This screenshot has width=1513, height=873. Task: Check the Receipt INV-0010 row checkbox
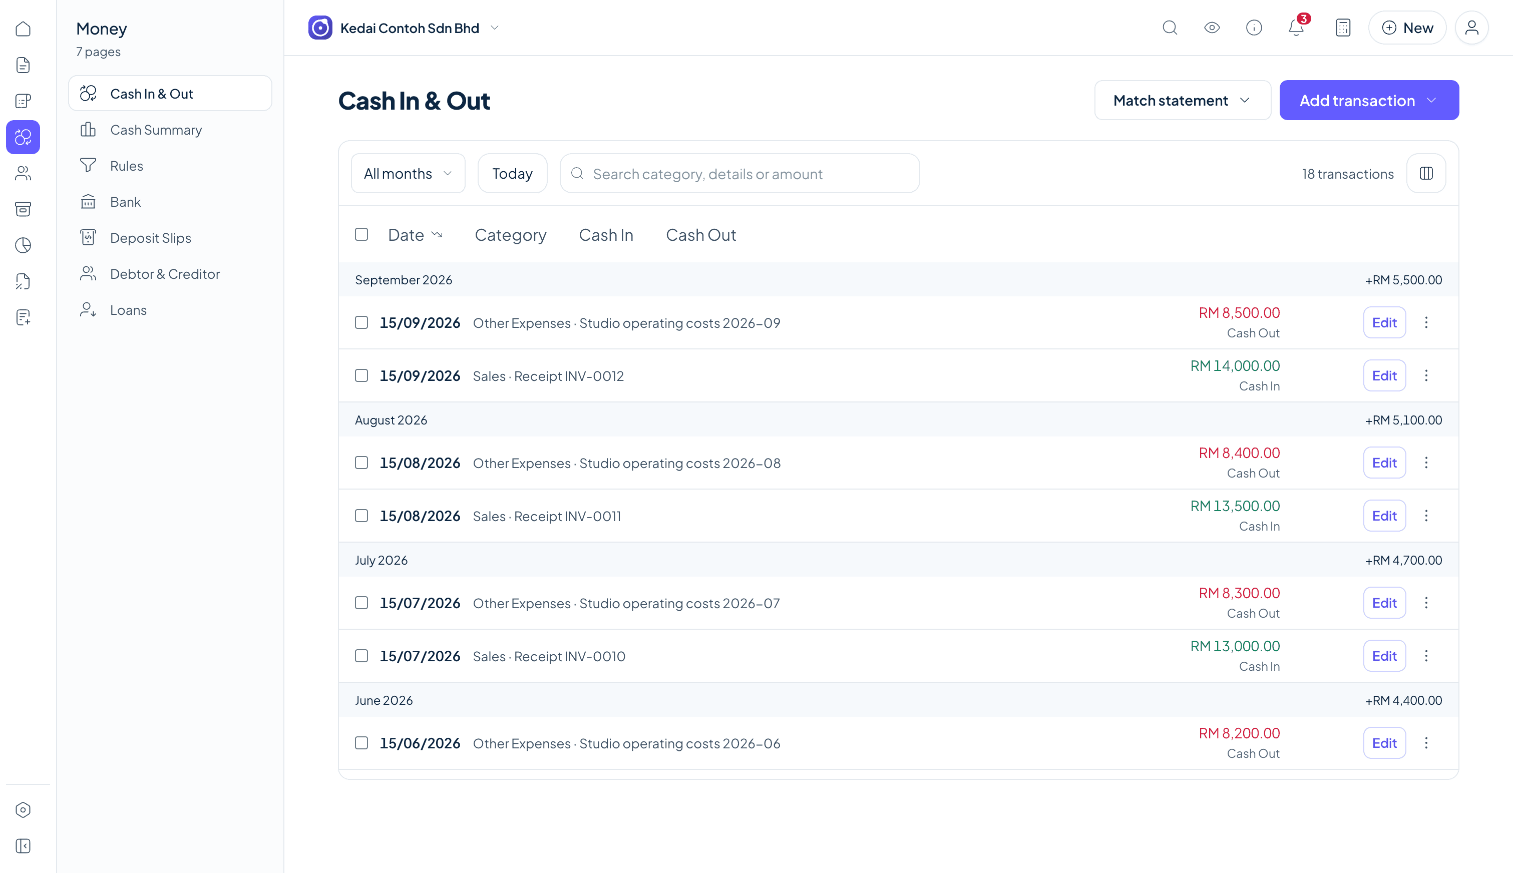[x=361, y=656]
